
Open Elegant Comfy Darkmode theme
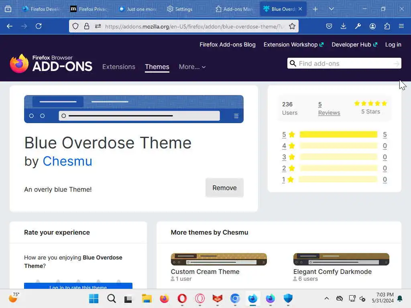332,272
